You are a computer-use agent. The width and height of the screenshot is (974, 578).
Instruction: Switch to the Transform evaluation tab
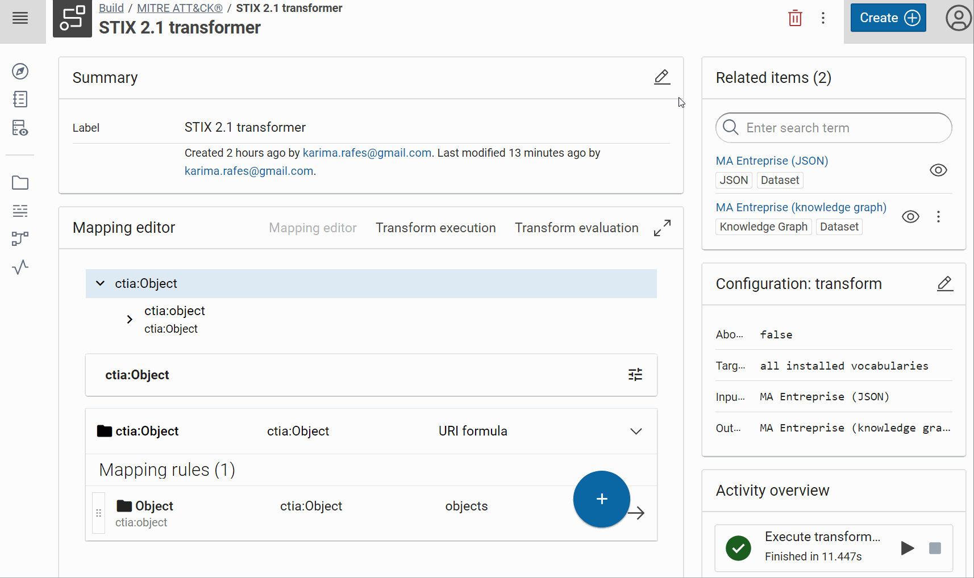coord(576,228)
